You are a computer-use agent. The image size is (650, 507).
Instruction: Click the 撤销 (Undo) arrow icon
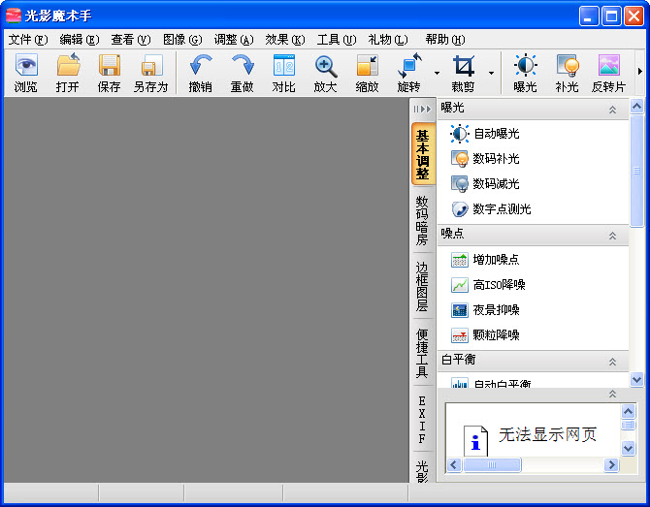tap(201, 67)
